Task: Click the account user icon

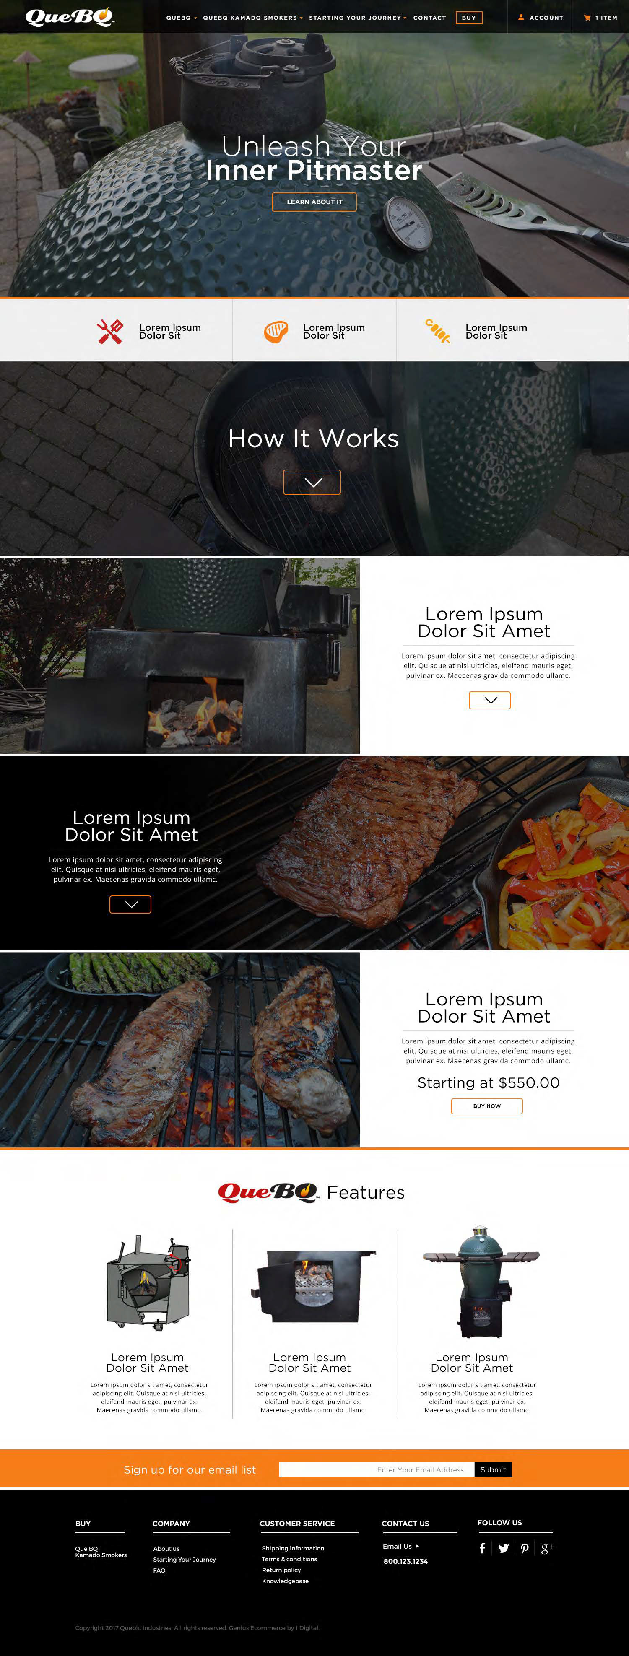Action: pos(521,18)
